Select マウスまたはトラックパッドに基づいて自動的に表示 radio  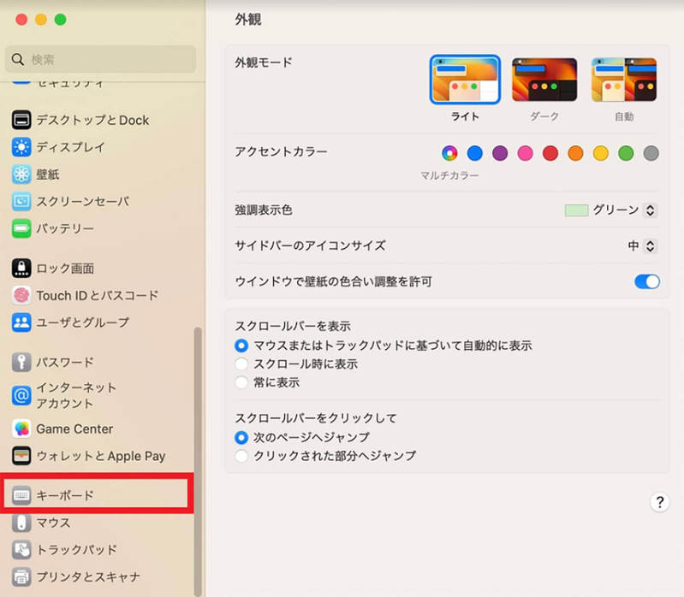point(241,346)
